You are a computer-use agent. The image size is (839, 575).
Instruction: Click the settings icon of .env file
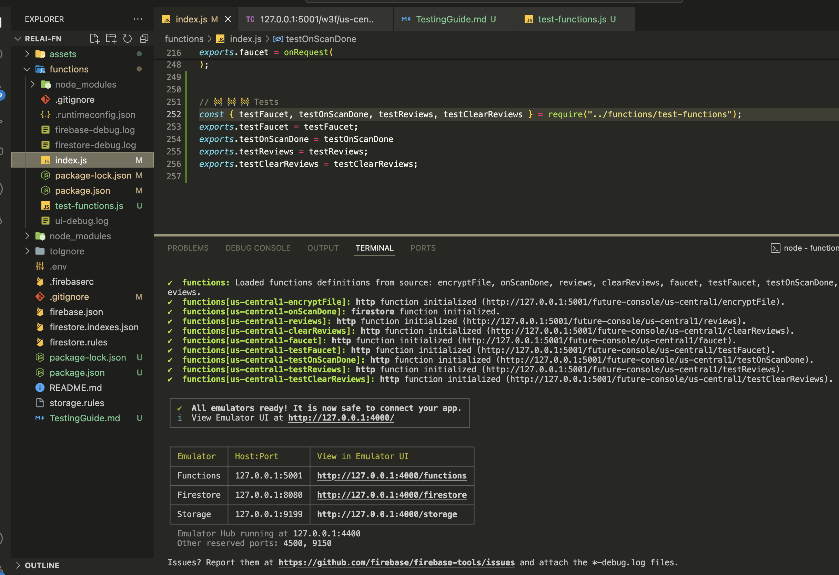pos(40,266)
